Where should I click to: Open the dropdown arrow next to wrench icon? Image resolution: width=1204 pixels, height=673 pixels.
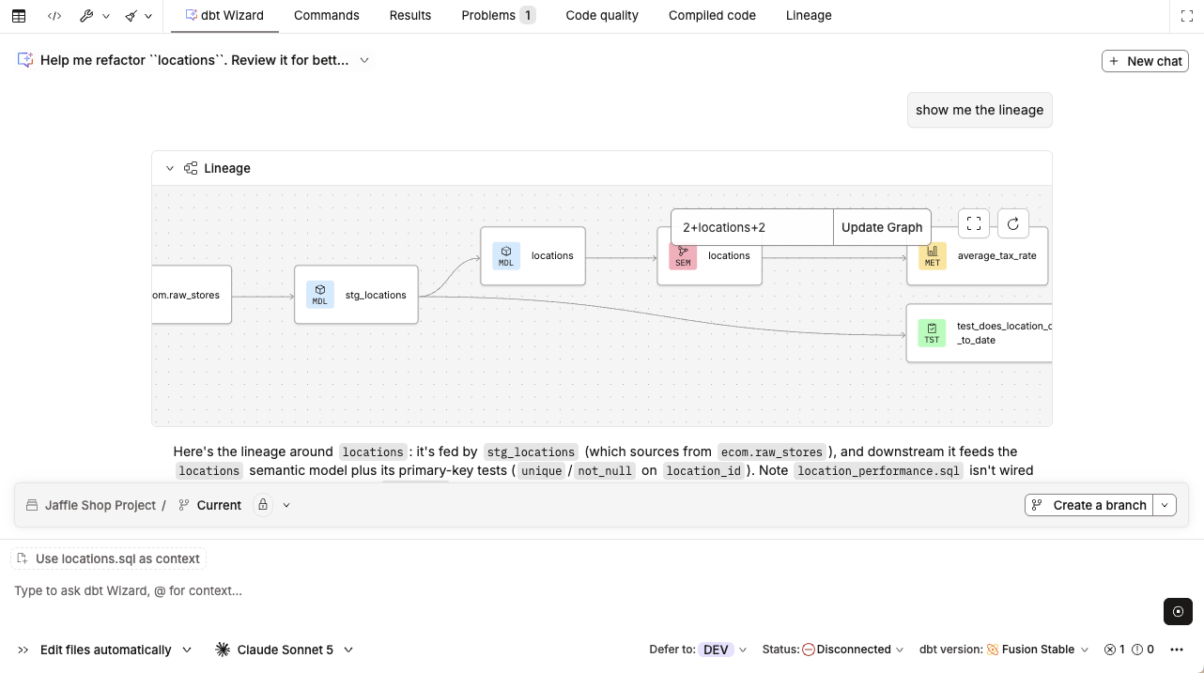[106, 16]
